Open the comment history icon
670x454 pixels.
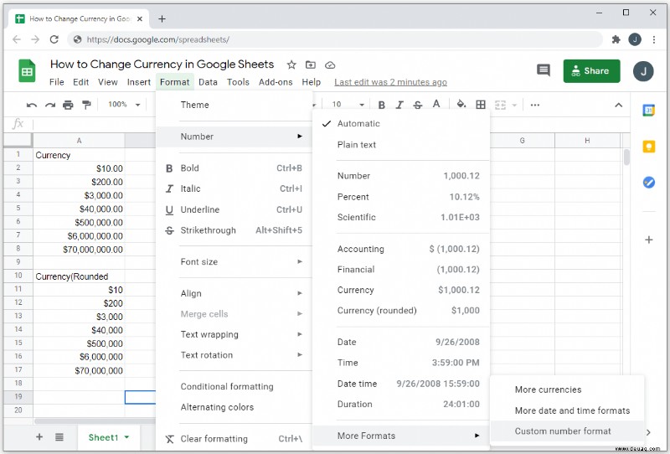click(543, 70)
